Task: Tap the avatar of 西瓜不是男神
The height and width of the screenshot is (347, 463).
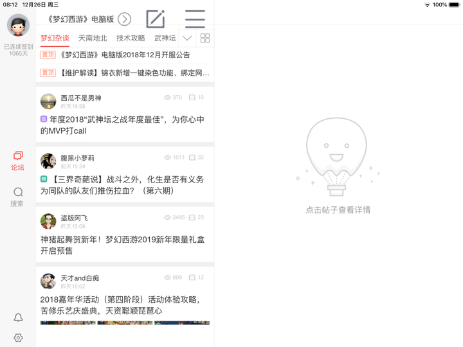Action: 48,102
